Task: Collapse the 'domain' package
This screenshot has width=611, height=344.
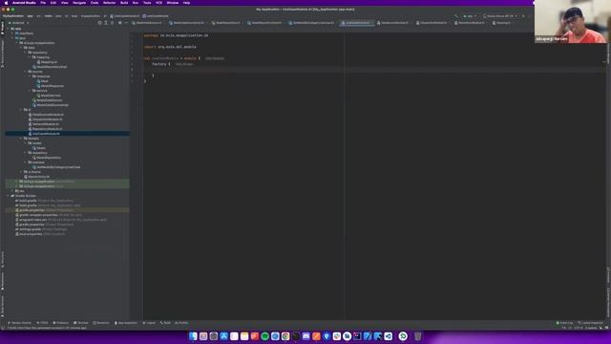Action: pyautogui.click(x=21, y=139)
